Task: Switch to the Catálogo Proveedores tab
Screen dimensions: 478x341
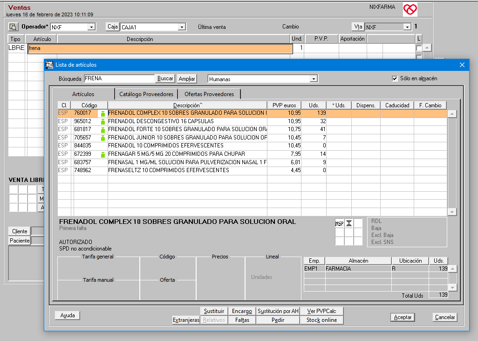Action: pyautogui.click(x=146, y=94)
